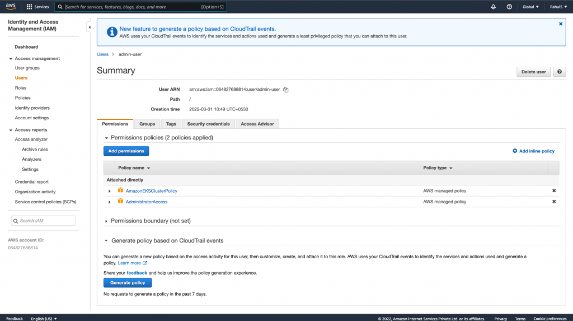The width and height of the screenshot is (573, 321).
Task: Expand the Permissions boundary section
Action: pos(106,221)
